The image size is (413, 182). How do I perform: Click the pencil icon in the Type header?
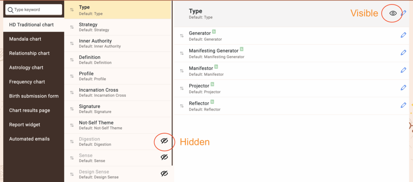point(404,13)
